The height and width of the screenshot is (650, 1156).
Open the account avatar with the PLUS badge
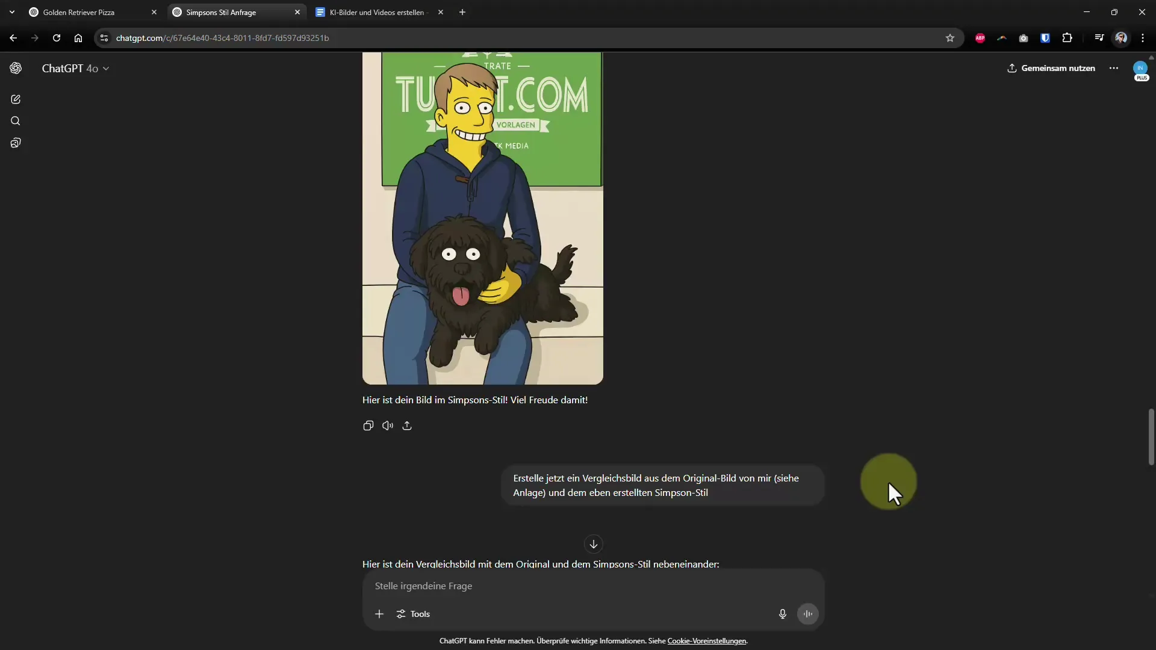(x=1141, y=70)
